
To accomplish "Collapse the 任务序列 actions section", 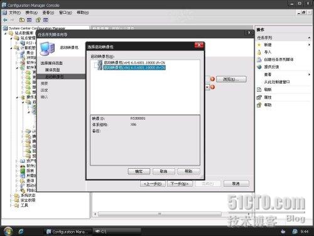I will tap(309, 38).
